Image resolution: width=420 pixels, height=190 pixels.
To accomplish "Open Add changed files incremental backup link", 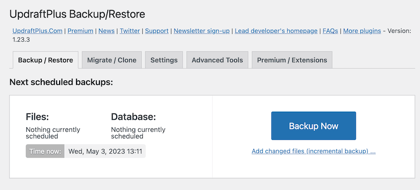I will (x=314, y=151).
